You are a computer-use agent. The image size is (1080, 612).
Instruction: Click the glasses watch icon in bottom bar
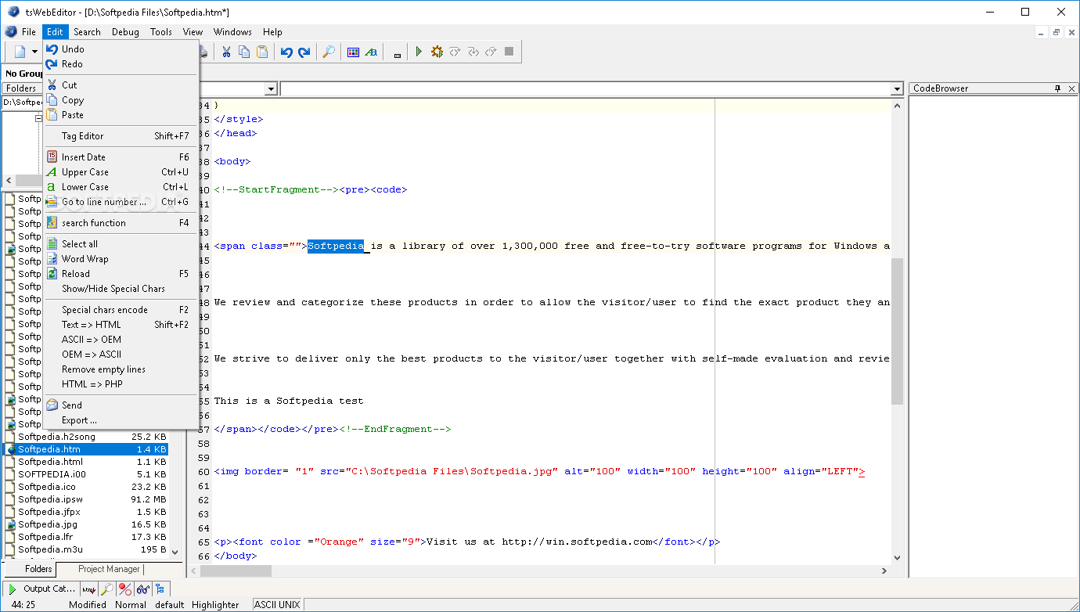pyautogui.click(x=142, y=589)
